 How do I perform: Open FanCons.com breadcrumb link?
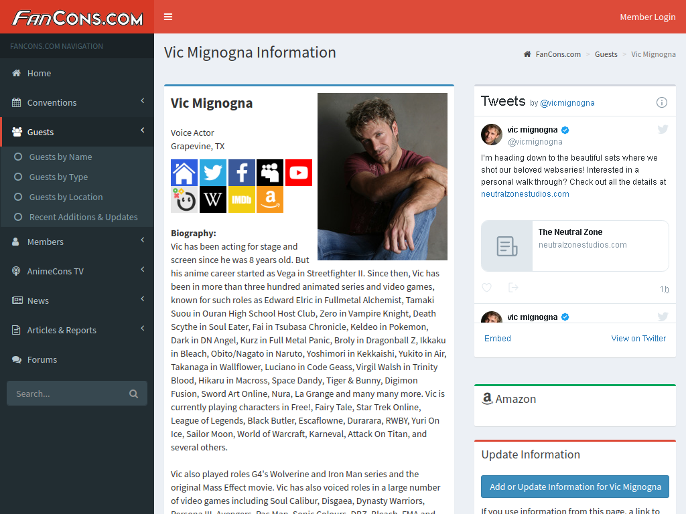click(x=558, y=54)
